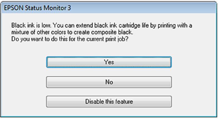Decline using other colors with No button

coord(109,82)
